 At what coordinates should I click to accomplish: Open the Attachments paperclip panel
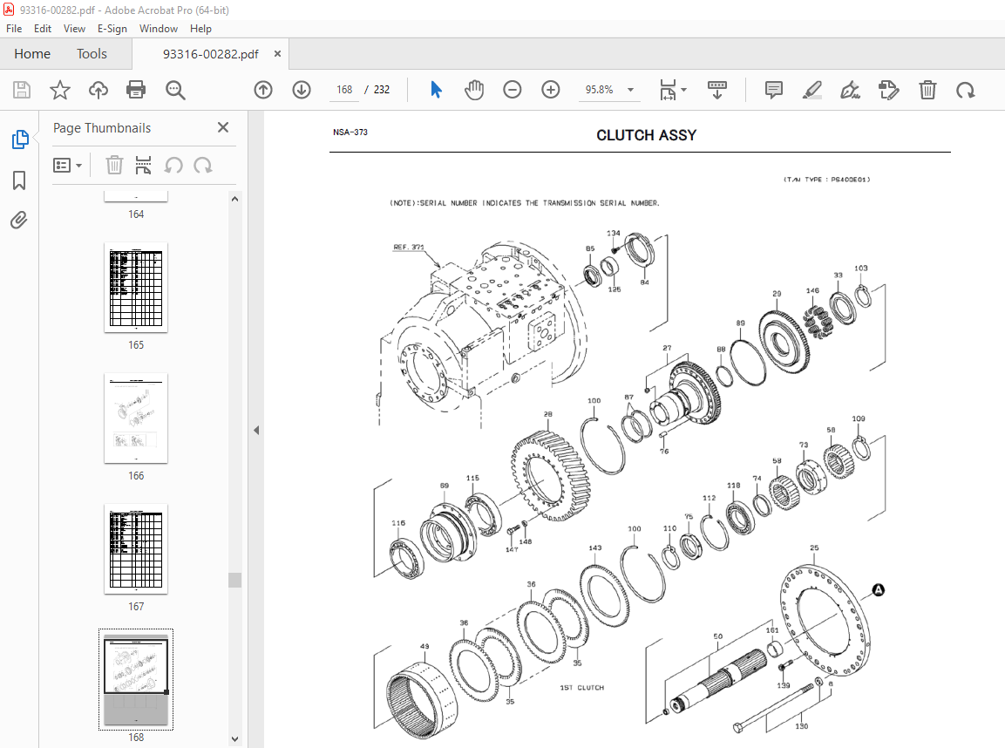coord(19,221)
